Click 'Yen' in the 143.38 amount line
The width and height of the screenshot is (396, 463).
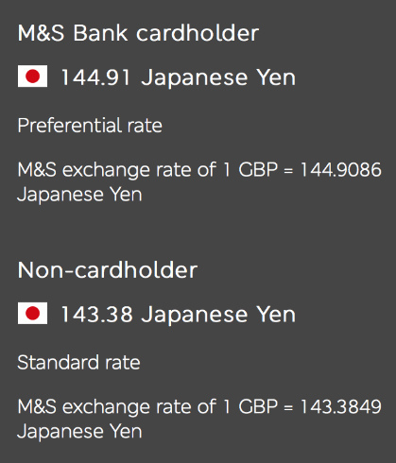coord(276,315)
